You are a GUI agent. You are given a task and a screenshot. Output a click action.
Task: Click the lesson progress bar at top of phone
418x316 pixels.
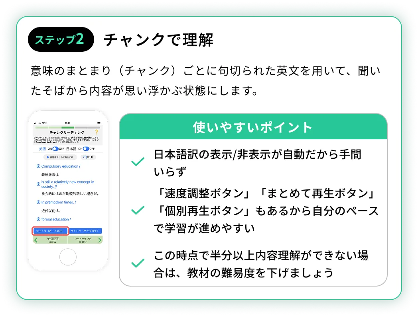click(x=68, y=128)
